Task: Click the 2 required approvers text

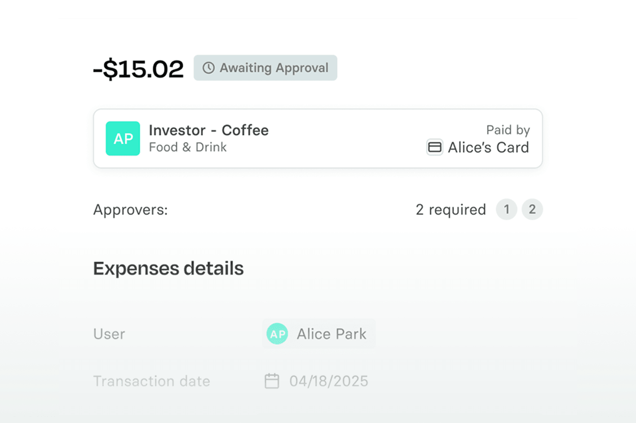Action: [x=450, y=210]
